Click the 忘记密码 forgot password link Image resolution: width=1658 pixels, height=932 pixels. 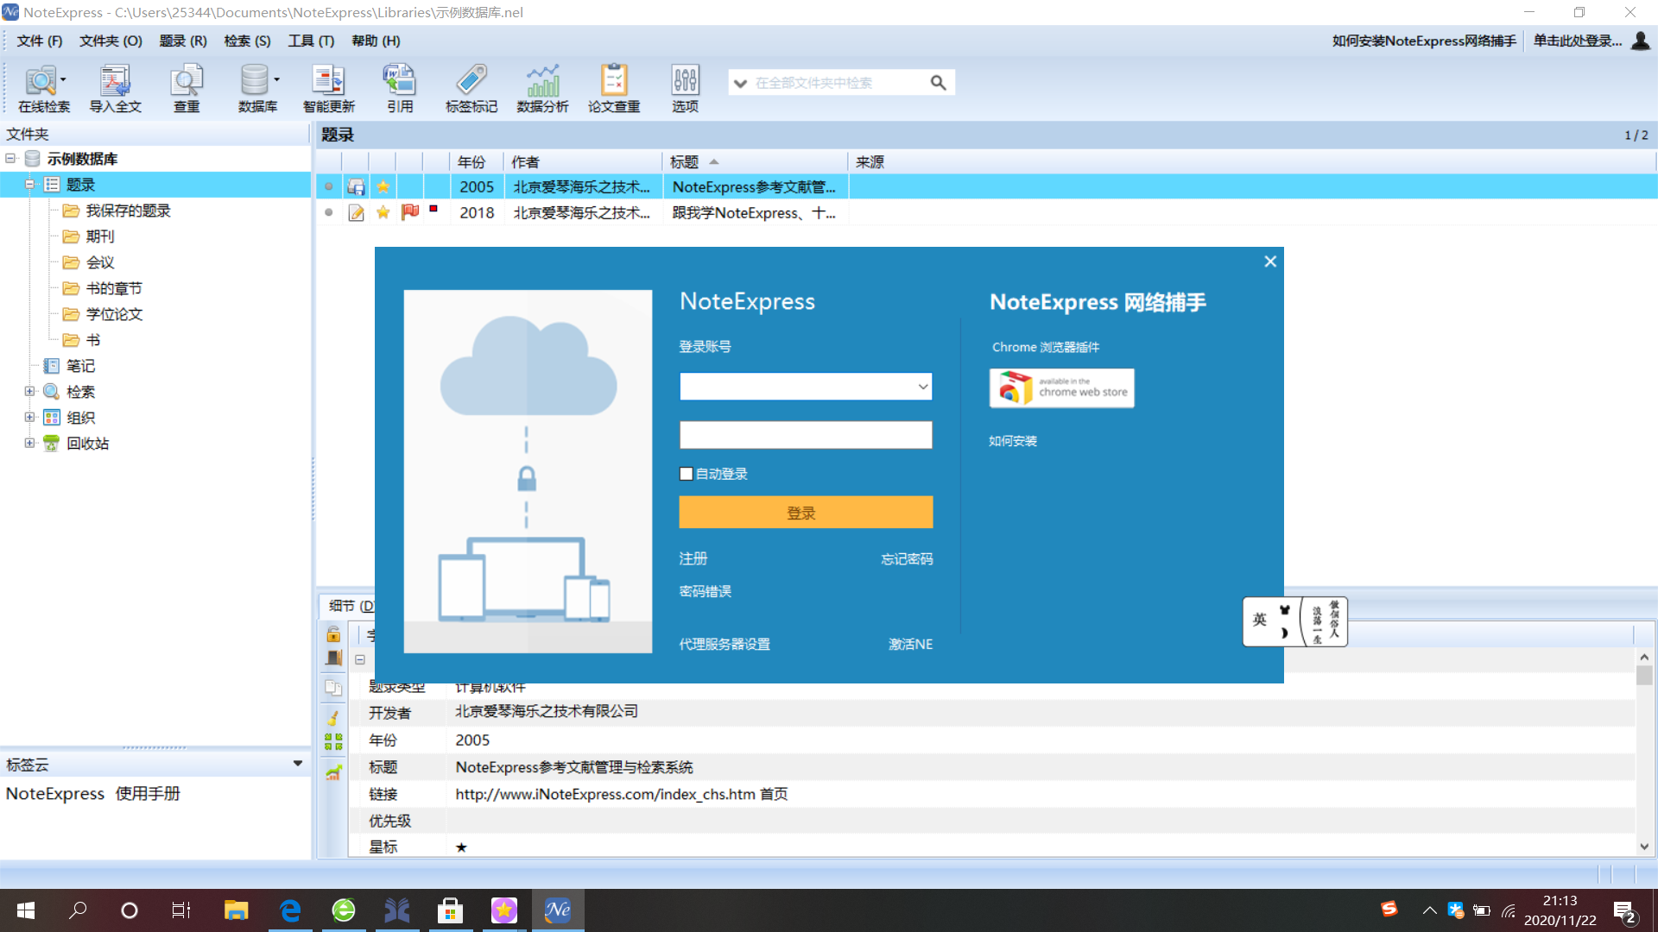907,559
